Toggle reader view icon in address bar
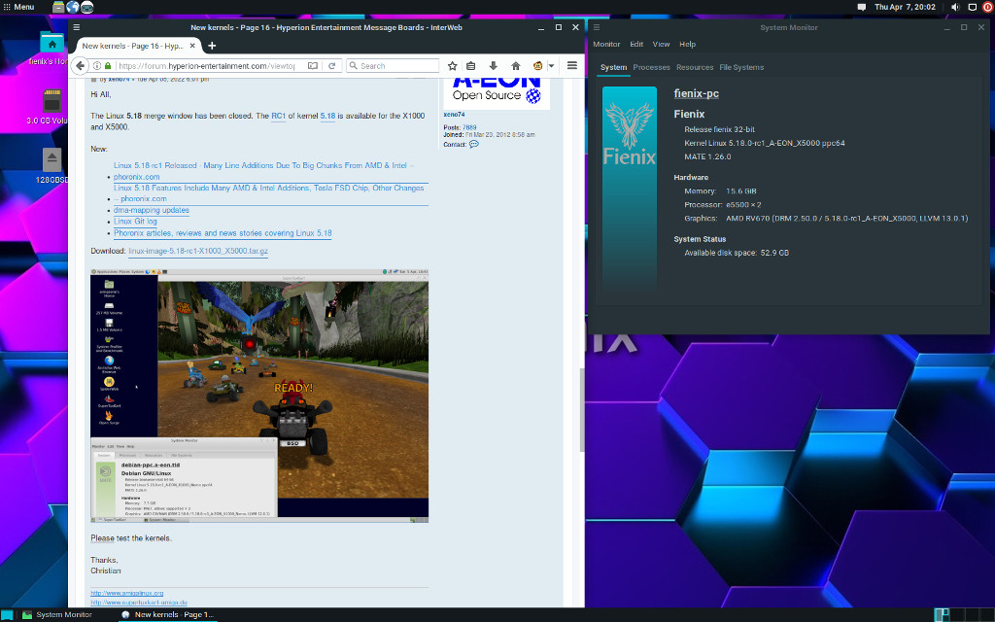 (313, 66)
